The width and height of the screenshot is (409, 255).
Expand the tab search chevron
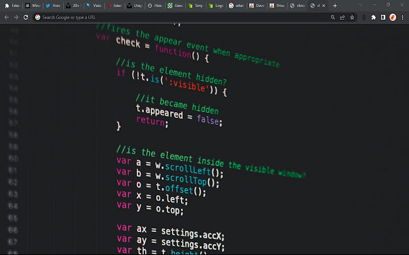pyautogui.click(x=360, y=5)
